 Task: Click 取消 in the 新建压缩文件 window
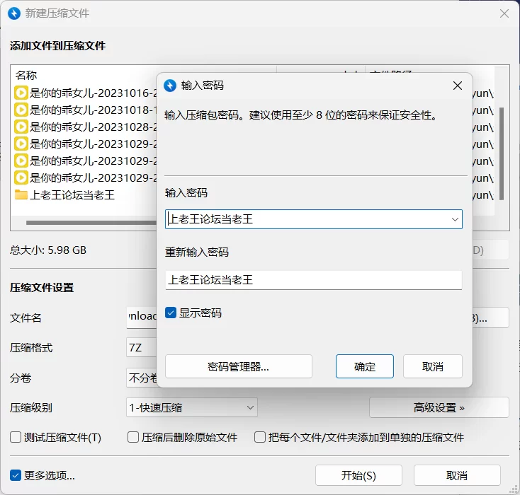pos(457,475)
